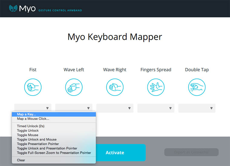Click the Myo wordmark in header
The height and width of the screenshot is (166, 230).
click(x=27, y=9)
